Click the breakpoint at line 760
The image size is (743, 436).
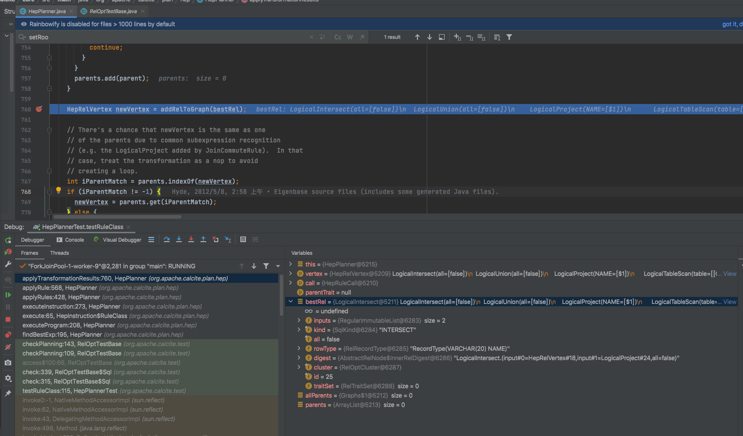pos(39,109)
